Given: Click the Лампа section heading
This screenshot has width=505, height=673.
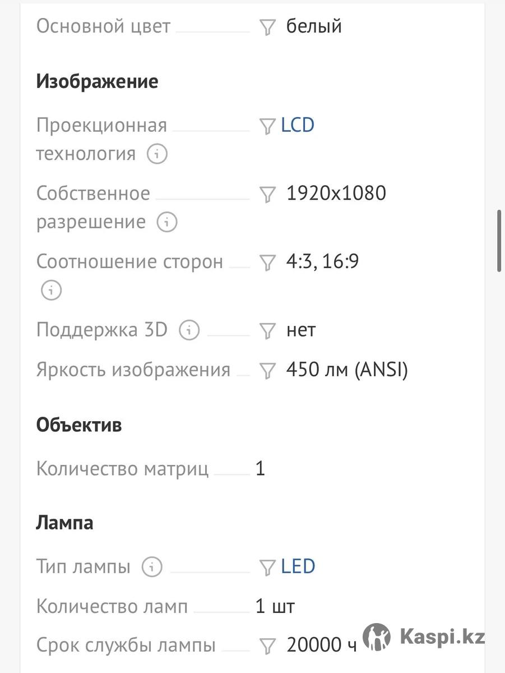Looking at the screenshot, I should pos(64,523).
